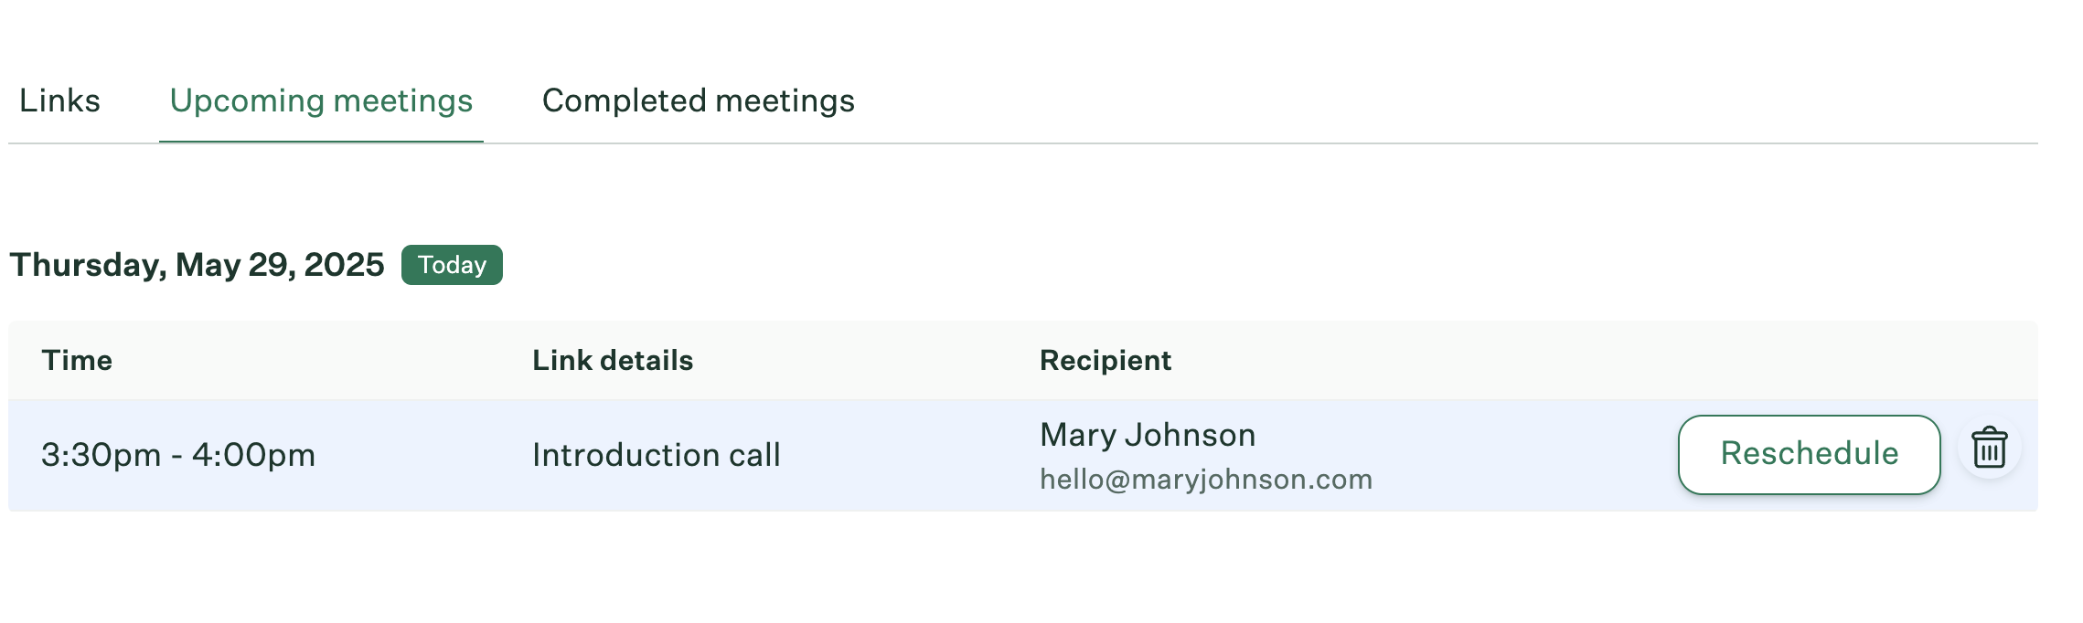This screenshot has width=2083, height=623.
Task: Go to the Completed meetings tab
Action: [698, 100]
